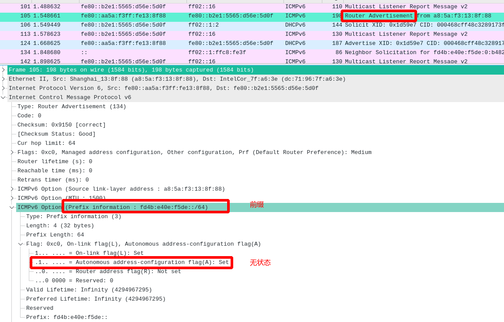Select the Valid Lifetime: Infinity field
504x322 pixels.
[x=89, y=290]
